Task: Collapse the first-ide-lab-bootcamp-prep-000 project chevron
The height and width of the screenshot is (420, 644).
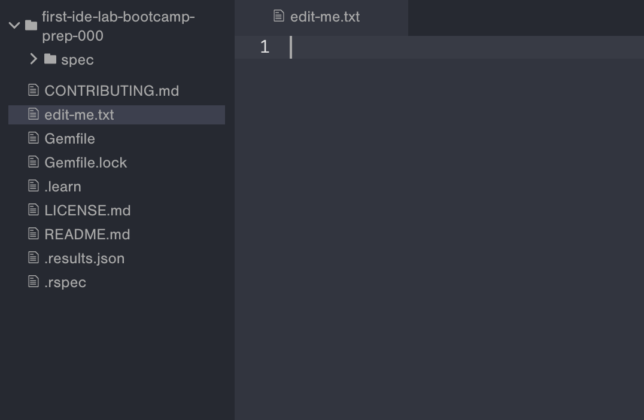Action: coord(14,25)
